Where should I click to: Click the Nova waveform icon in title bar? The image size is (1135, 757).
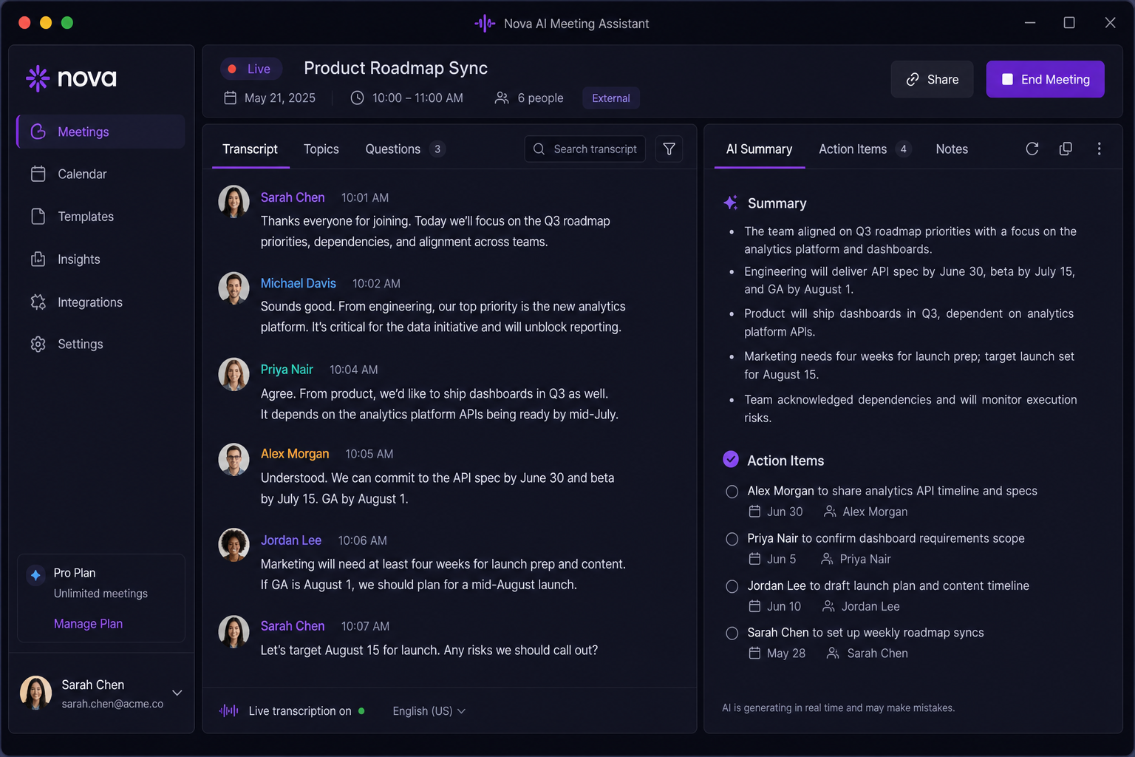[x=485, y=24]
